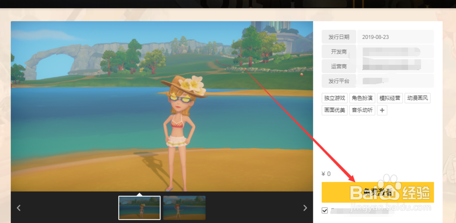
Task: Open the 动漫画风 tag
Action: (417, 98)
